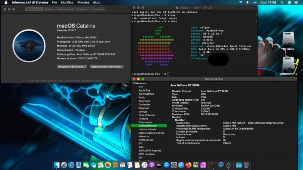Viewport: 303px width, 170px height.
Task: Launch Safari from the Dock
Action: tap(71, 165)
